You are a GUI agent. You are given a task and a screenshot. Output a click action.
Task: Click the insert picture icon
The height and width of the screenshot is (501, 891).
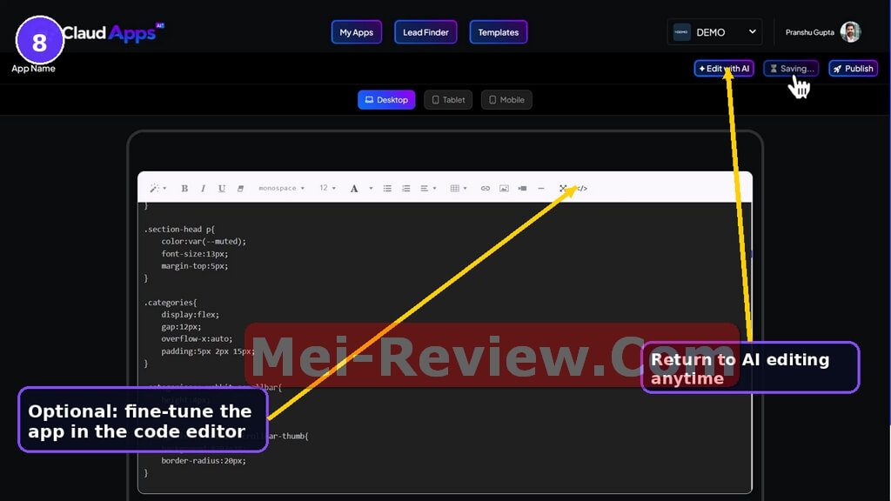click(504, 188)
